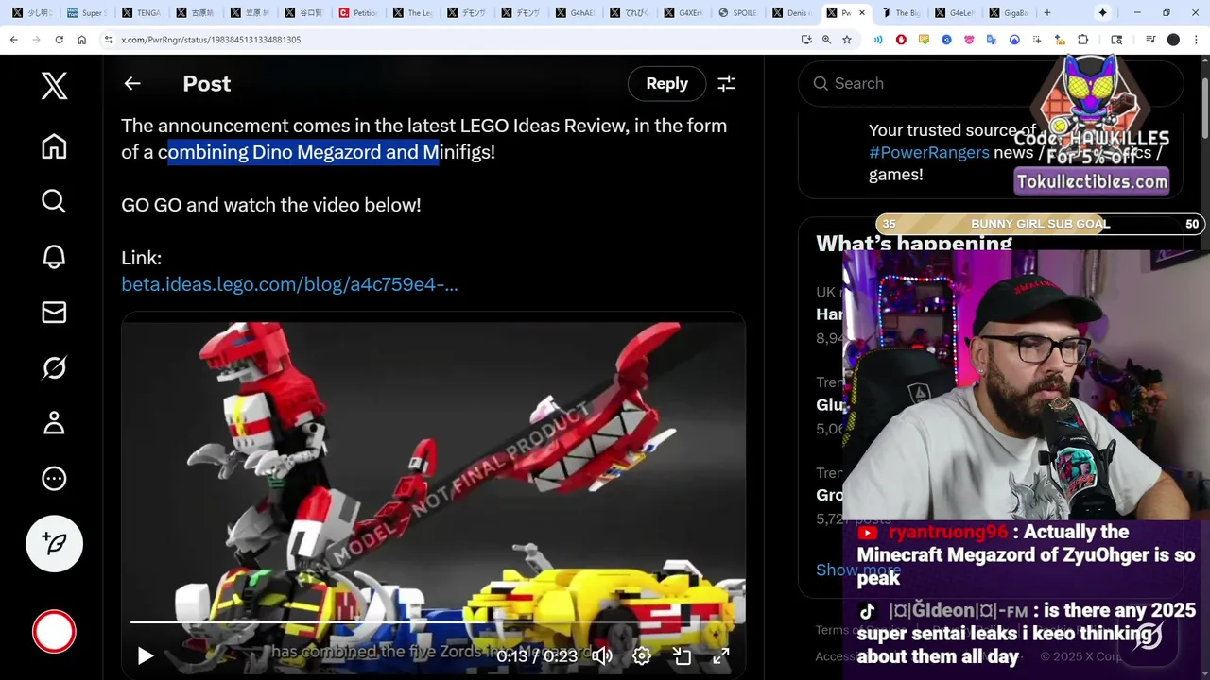Enter fullscreen on the video player
Screen dimensions: 1210x680
pos(720,655)
